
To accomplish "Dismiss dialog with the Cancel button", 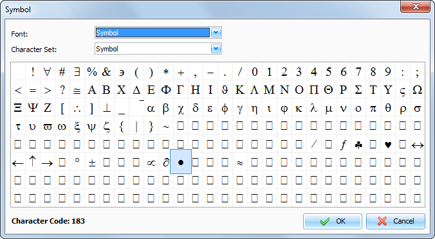I will tap(396, 221).
